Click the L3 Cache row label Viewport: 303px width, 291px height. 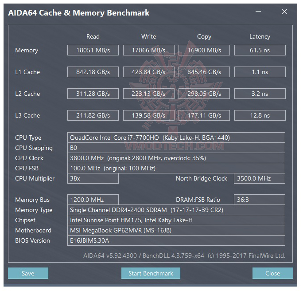click(27, 115)
